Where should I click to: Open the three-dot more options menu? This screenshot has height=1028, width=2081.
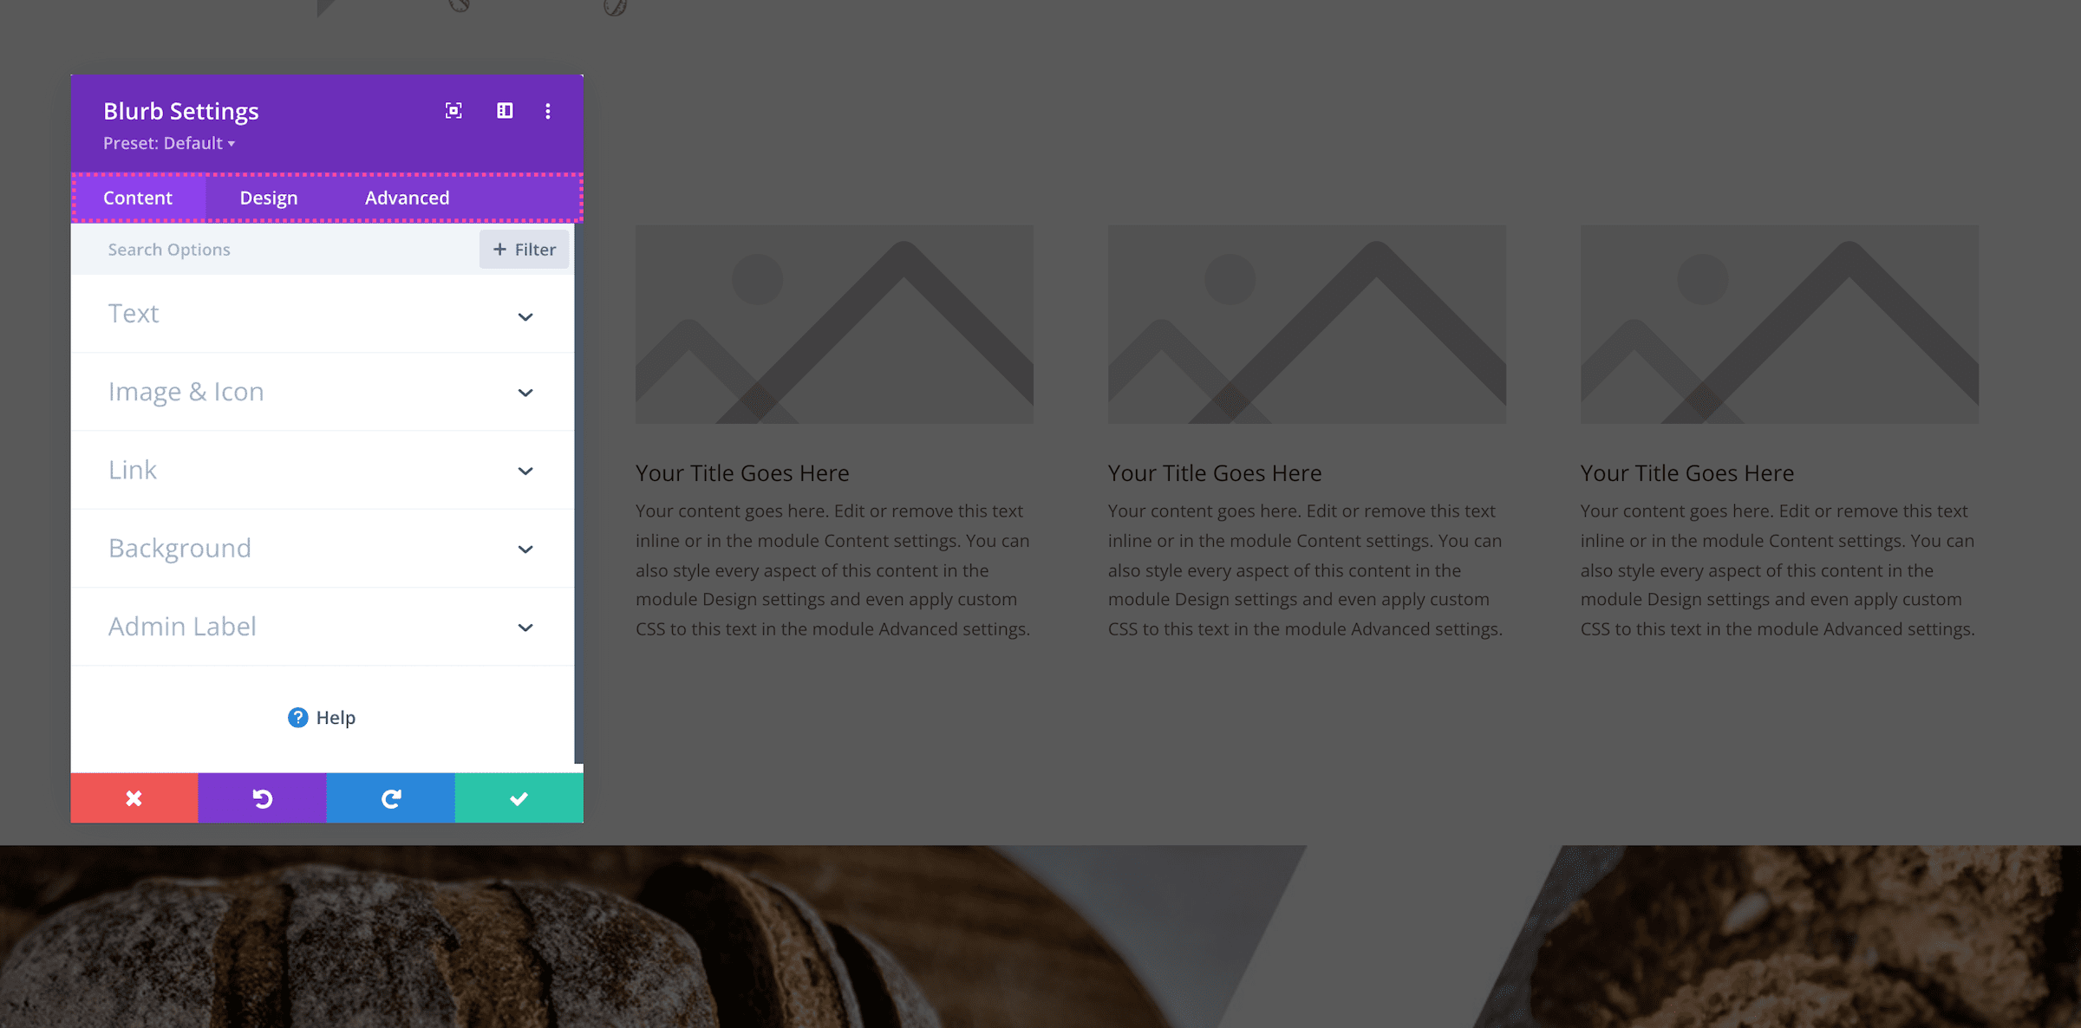click(x=548, y=112)
